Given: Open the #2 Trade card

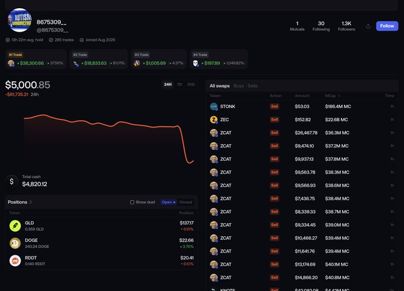Looking at the screenshot, I should pos(99,59).
